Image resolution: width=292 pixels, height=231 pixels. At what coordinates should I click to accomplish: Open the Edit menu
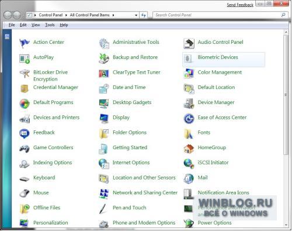pos(23,25)
